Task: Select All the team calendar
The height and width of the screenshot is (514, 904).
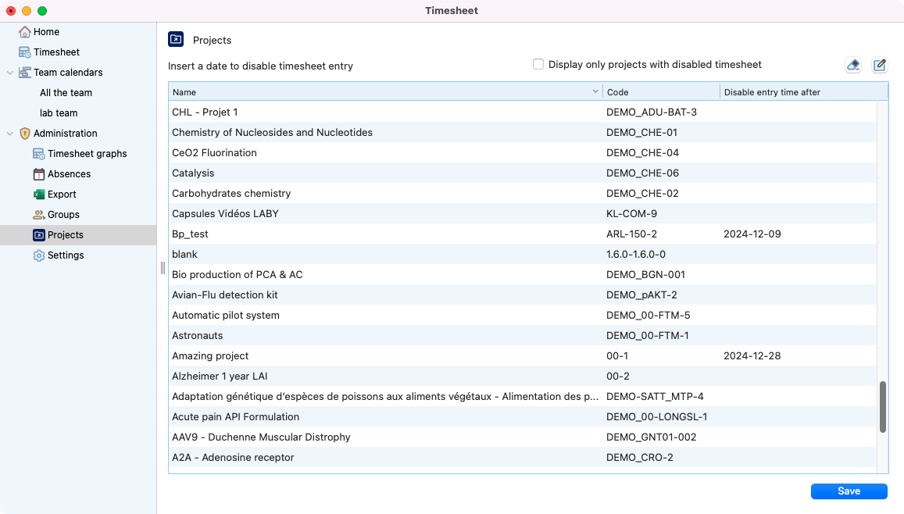Action: 66,93
